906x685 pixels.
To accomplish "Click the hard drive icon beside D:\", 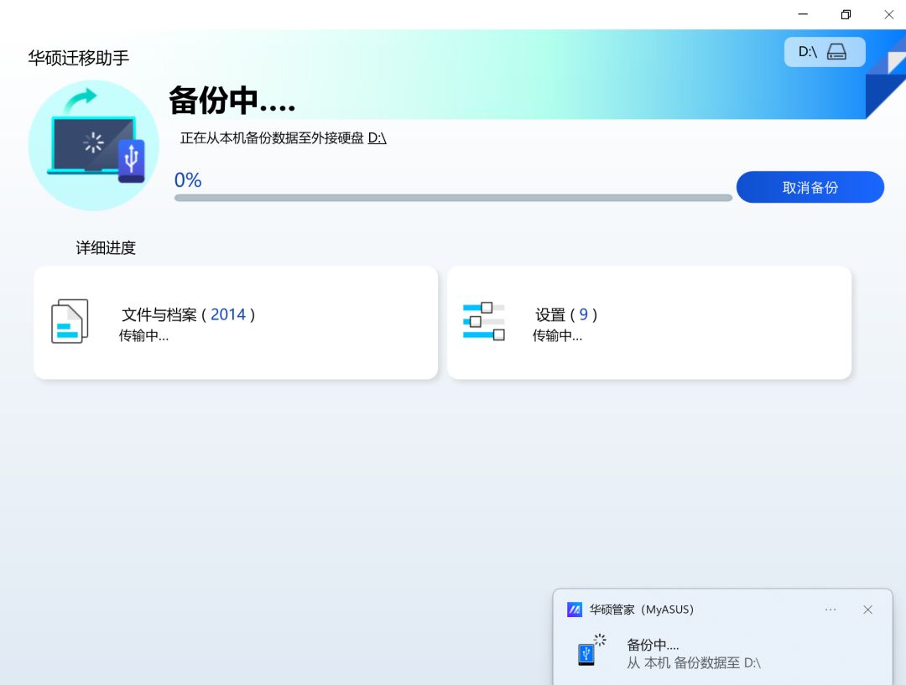I will click(837, 51).
